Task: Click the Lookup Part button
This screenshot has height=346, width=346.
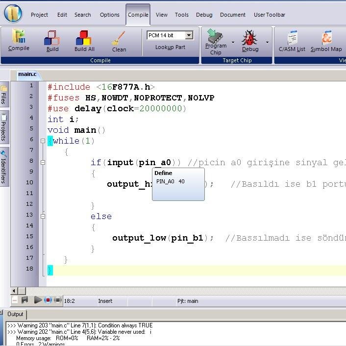Action: tap(170, 47)
